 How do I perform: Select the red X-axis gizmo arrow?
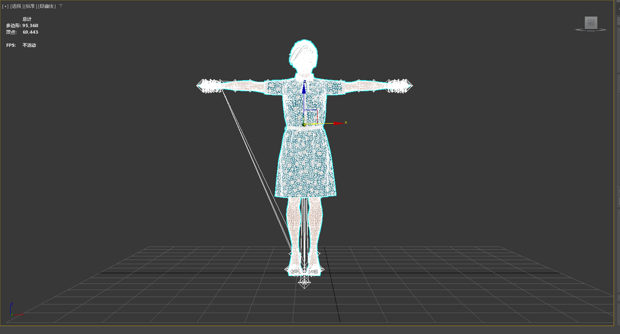pyautogui.click(x=337, y=123)
